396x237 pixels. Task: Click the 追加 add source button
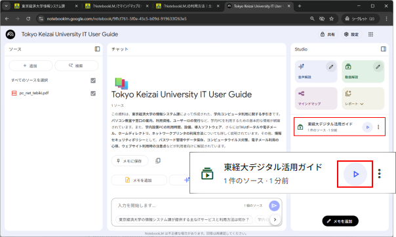31,66
